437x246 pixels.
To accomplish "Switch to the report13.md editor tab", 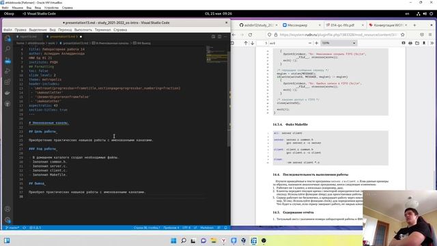I will point(28,37).
